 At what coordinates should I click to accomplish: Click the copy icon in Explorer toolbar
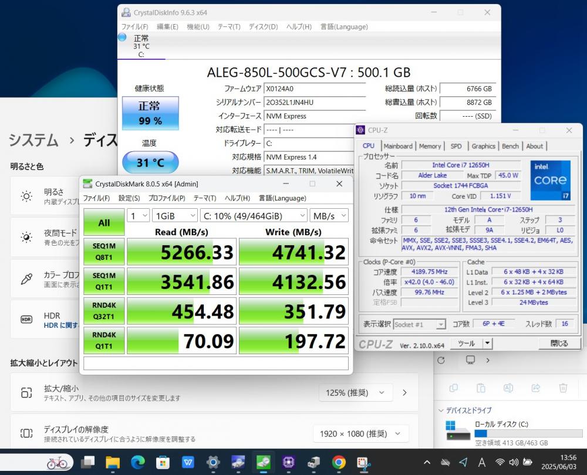tap(453, 388)
